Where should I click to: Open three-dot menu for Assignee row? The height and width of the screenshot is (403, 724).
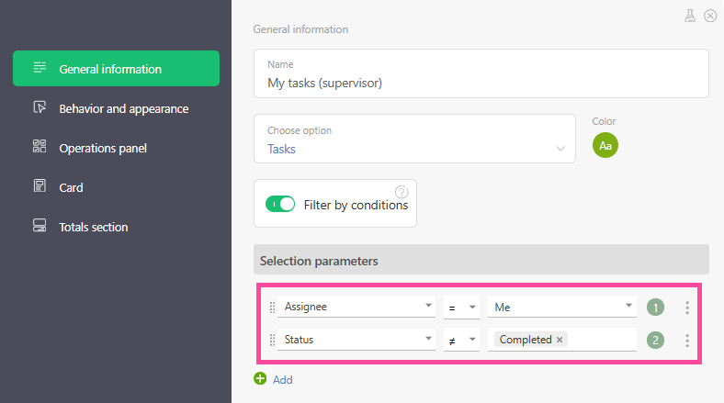[x=687, y=308]
